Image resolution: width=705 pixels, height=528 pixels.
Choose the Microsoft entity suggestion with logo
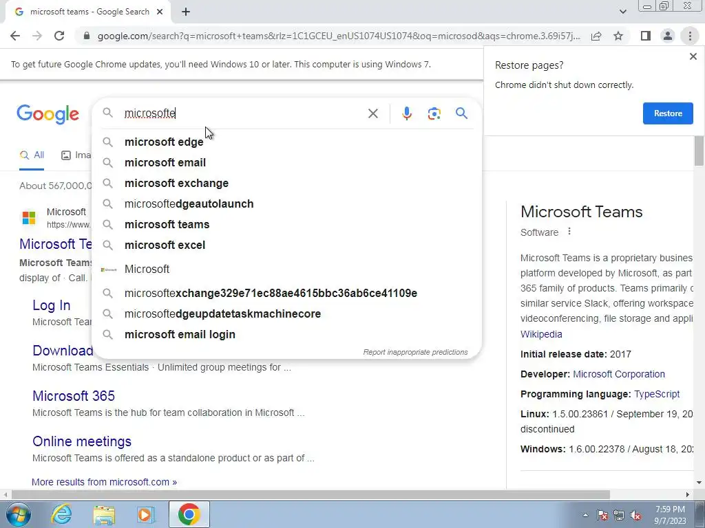point(286,269)
